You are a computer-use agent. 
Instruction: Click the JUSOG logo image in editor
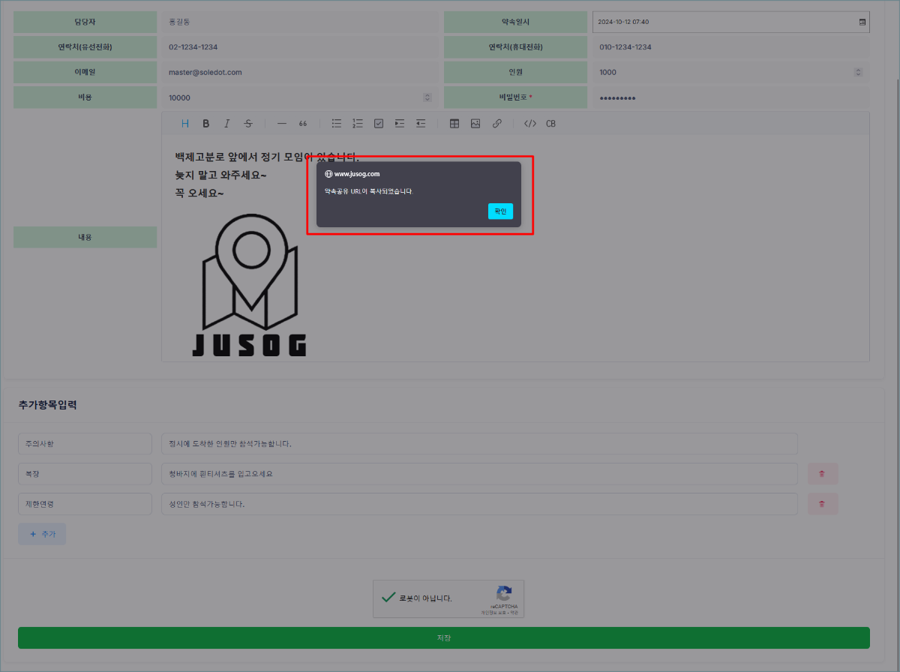coord(249,284)
